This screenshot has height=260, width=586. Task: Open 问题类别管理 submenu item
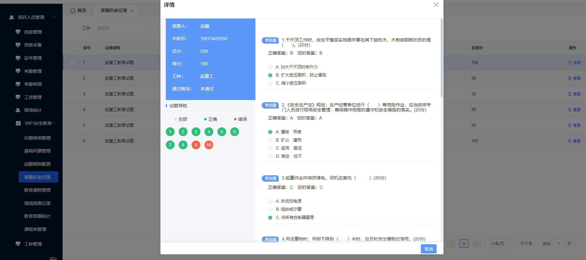pyautogui.click(x=37, y=138)
